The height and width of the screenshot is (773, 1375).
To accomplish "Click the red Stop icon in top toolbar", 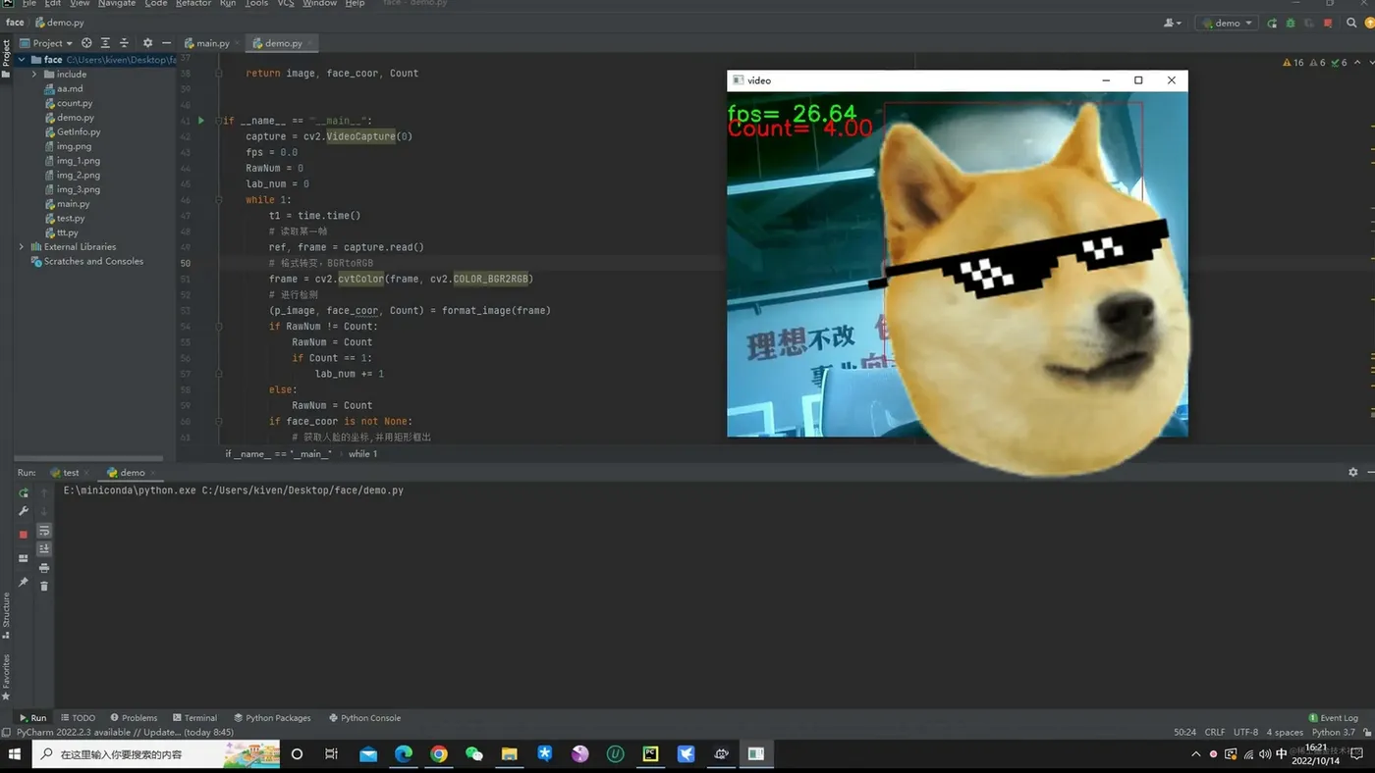I will (x=1328, y=23).
